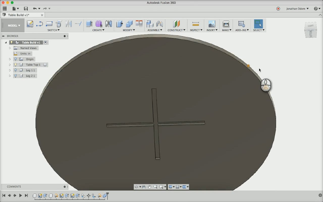Select the Line sketch tool

[39, 24]
